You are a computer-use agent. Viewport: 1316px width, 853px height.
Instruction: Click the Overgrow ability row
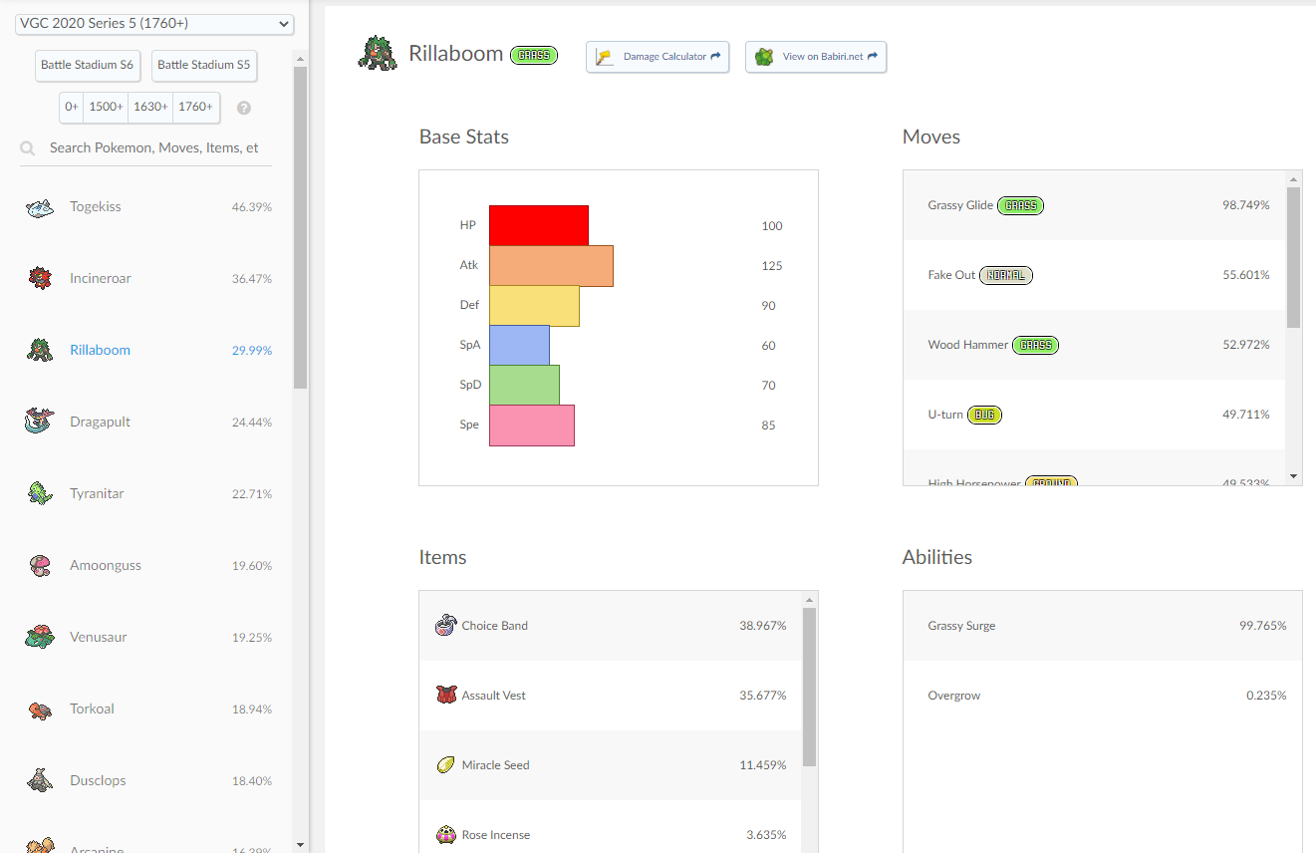tap(1103, 696)
